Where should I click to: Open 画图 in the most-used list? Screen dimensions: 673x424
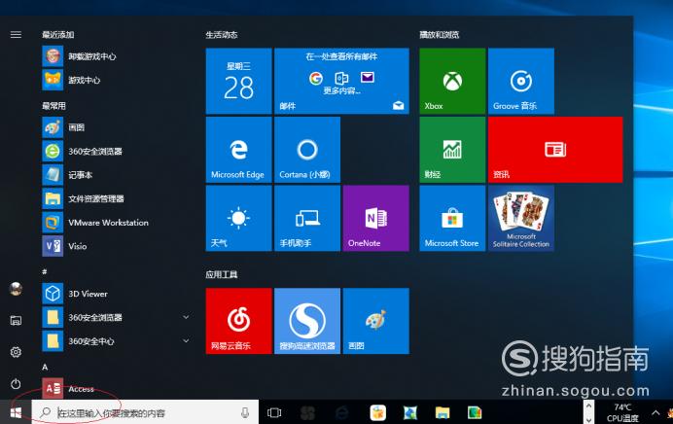click(x=116, y=127)
